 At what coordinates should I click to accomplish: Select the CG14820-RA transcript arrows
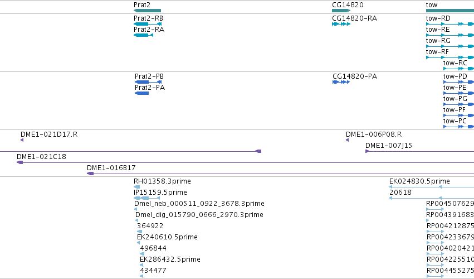pyautogui.click(x=341, y=24)
